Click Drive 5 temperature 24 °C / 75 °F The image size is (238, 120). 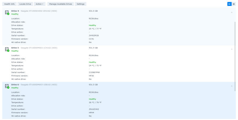pyautogui.click(x=95, y=65)
